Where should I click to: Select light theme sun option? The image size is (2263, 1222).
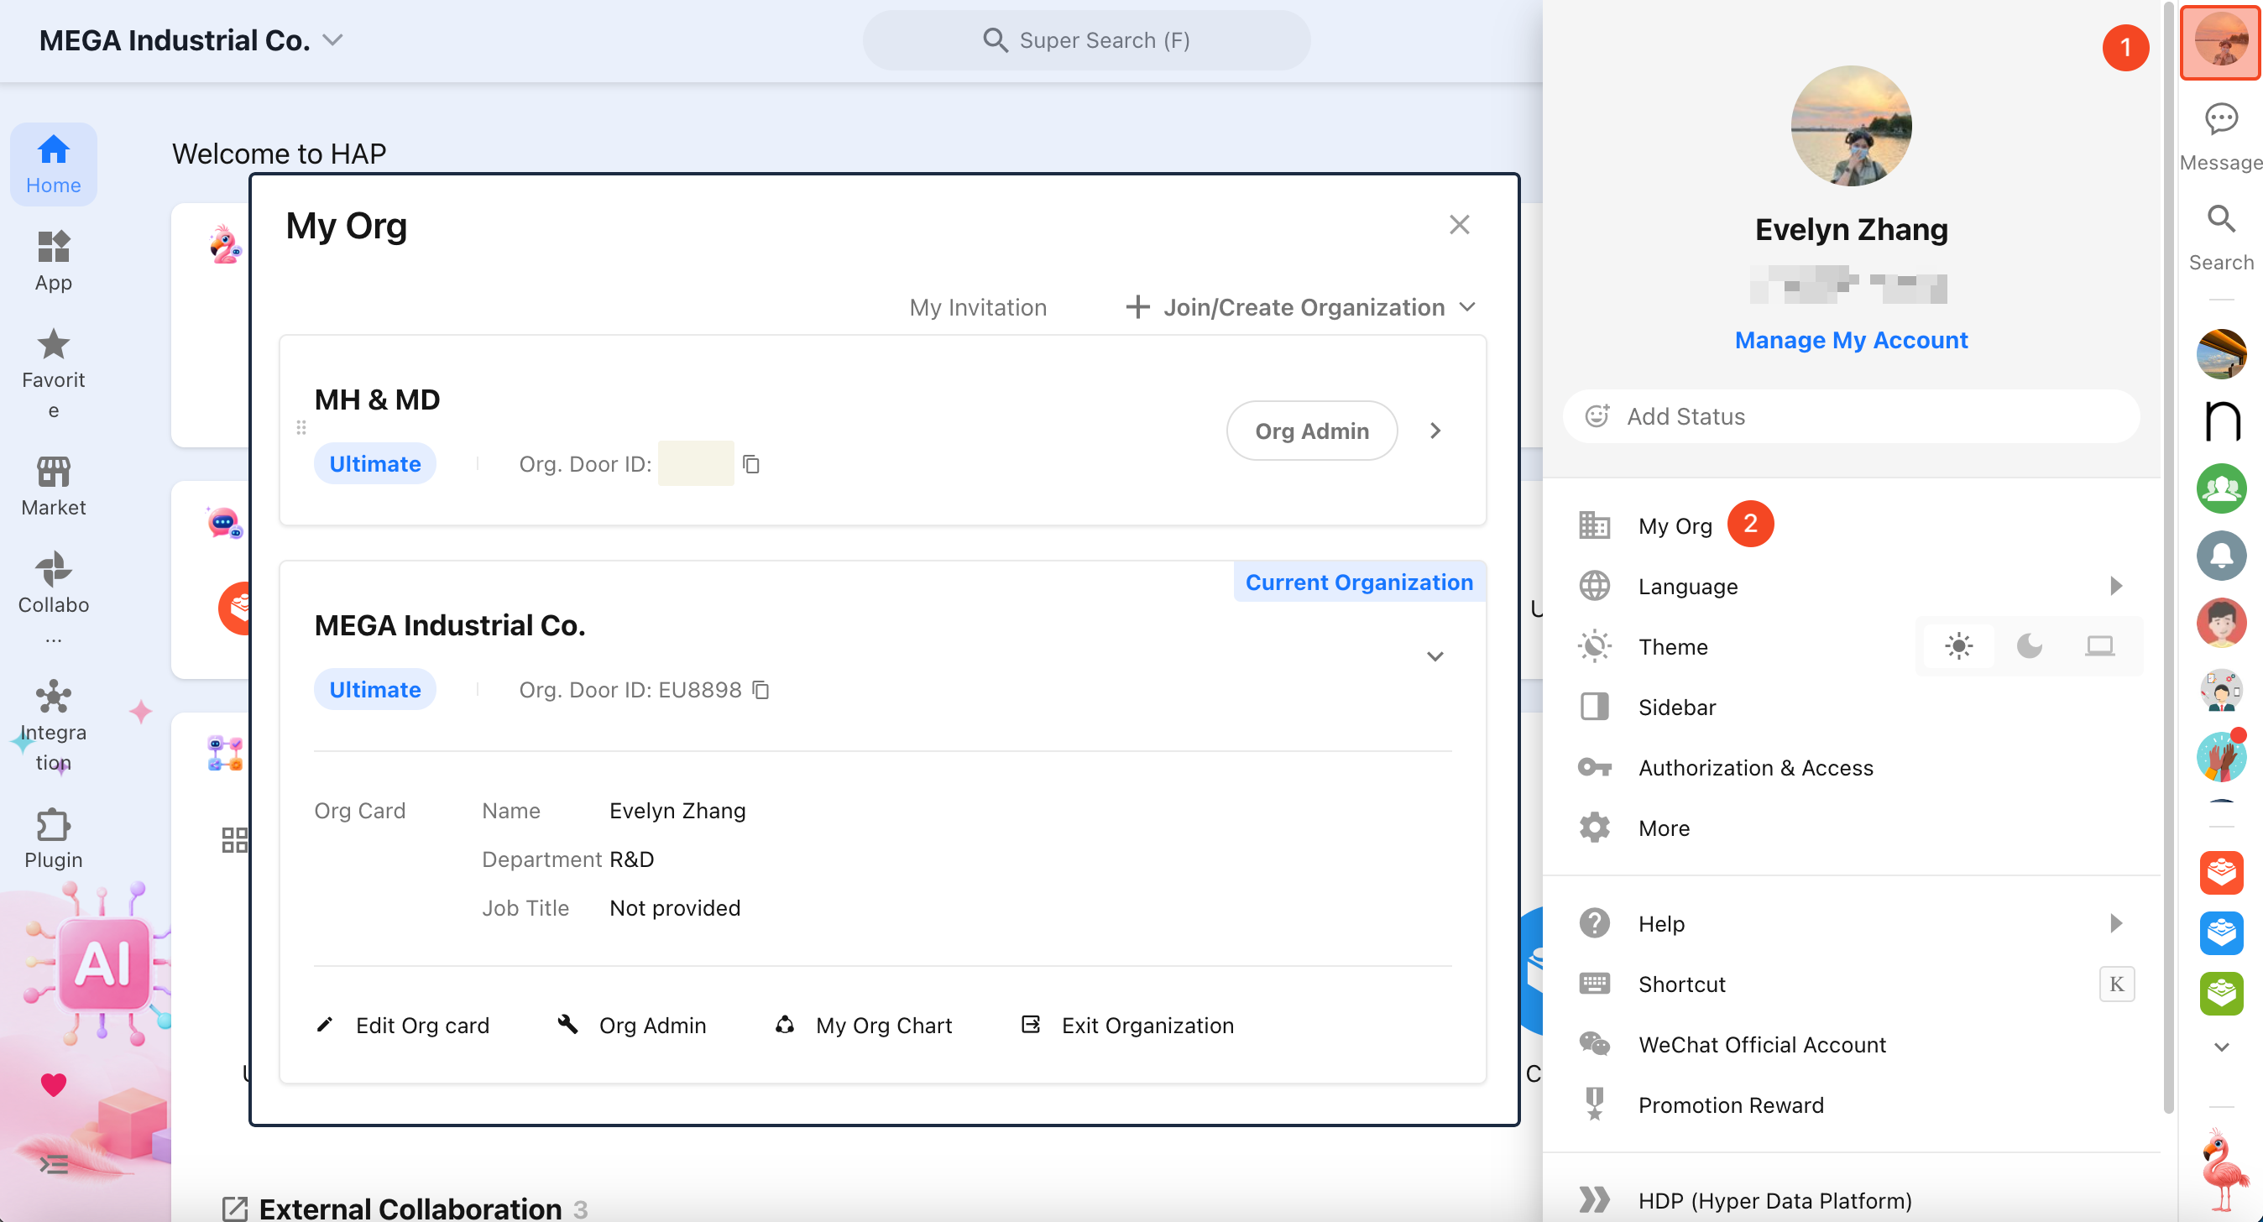[1958, 646]
